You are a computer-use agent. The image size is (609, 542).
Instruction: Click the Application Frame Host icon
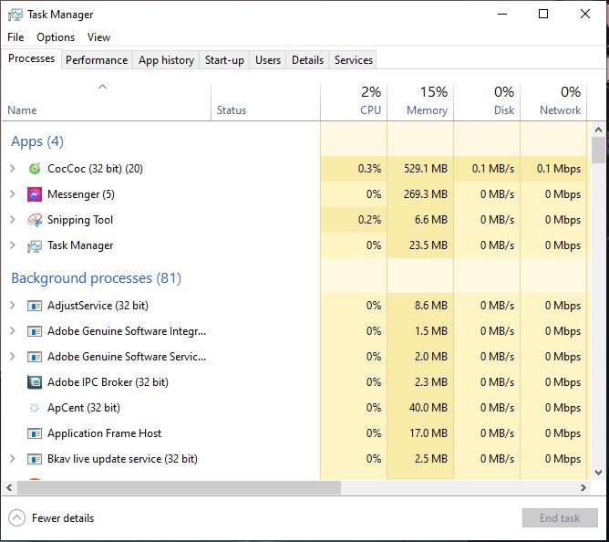click(x=35, y=433)
